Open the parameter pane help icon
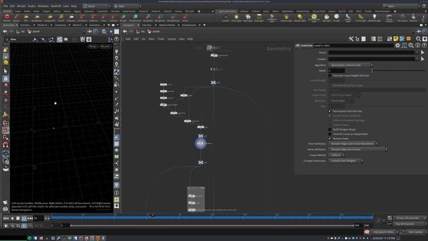This screenshot has height=241, width=428. 424,46
